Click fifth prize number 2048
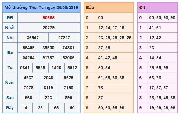 [48, 78]
